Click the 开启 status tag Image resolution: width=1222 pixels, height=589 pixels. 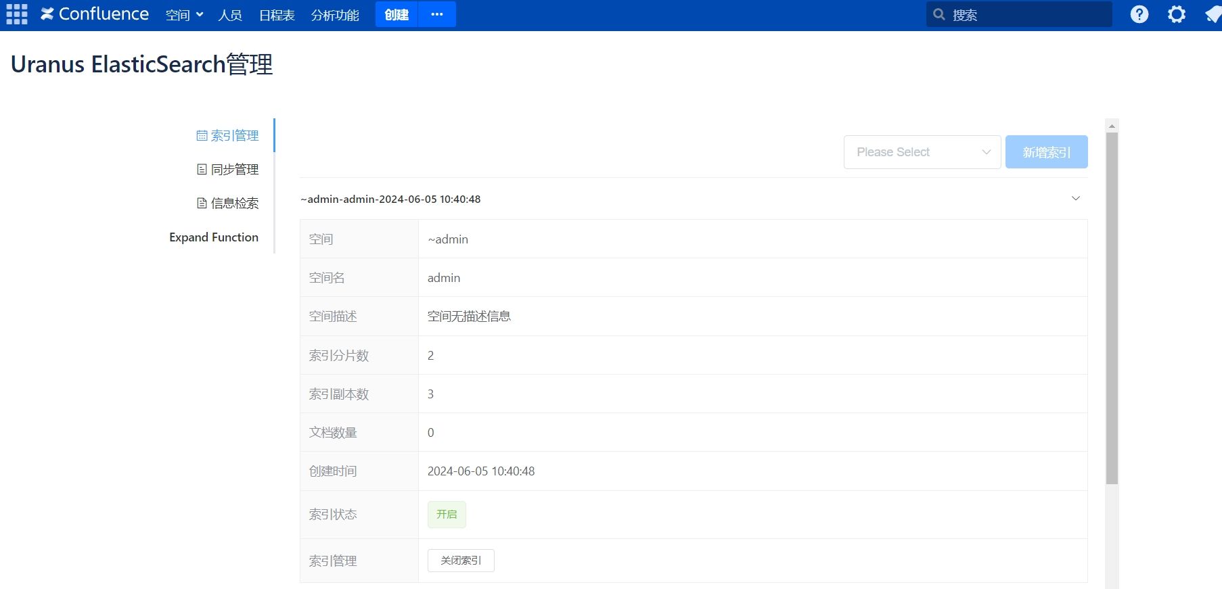447,514
